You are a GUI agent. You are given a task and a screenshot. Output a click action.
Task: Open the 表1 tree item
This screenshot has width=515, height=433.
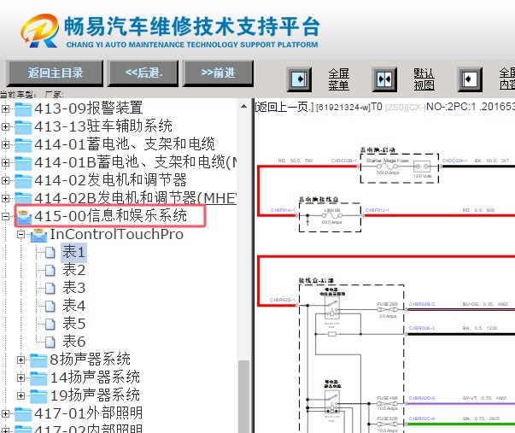click(x=74, y=252)
